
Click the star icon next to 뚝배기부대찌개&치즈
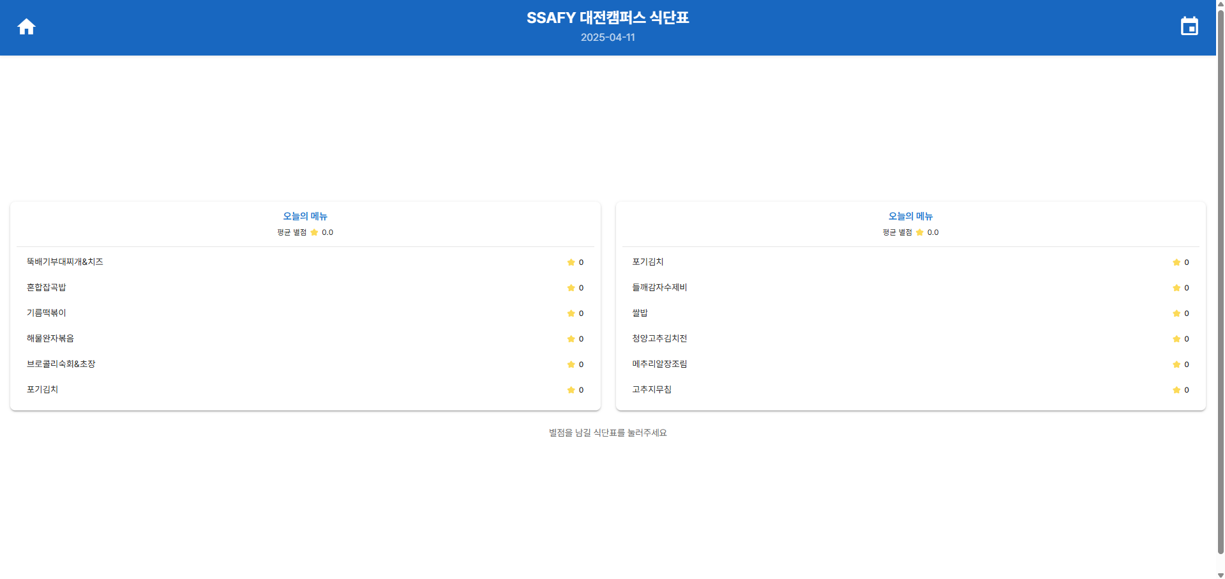571,262
